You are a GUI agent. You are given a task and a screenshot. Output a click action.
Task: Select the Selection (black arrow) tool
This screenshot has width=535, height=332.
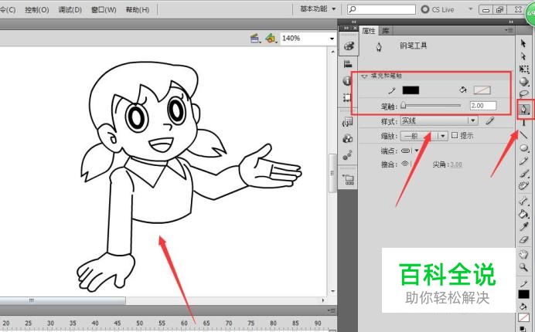[x=523, y=43]
